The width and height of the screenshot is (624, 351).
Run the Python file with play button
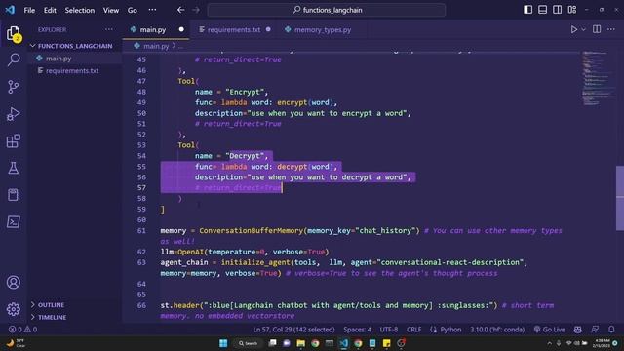click(574, 29)
